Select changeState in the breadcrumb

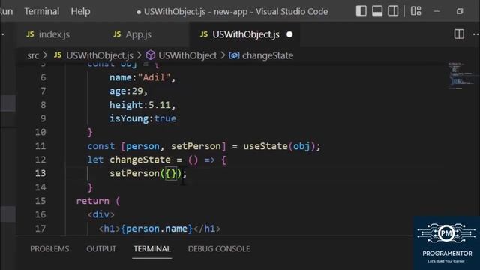tap(268, 55)
